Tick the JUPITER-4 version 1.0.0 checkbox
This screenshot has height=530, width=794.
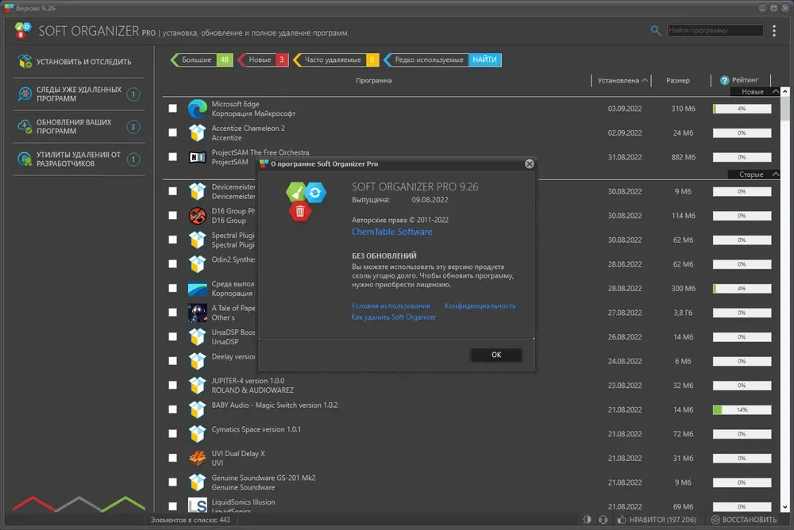click(x=172, y=386)
